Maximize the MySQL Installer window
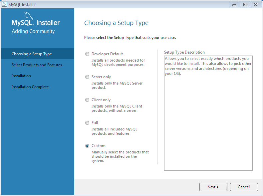This screenshot has width=263, height=196. point(245,5)
